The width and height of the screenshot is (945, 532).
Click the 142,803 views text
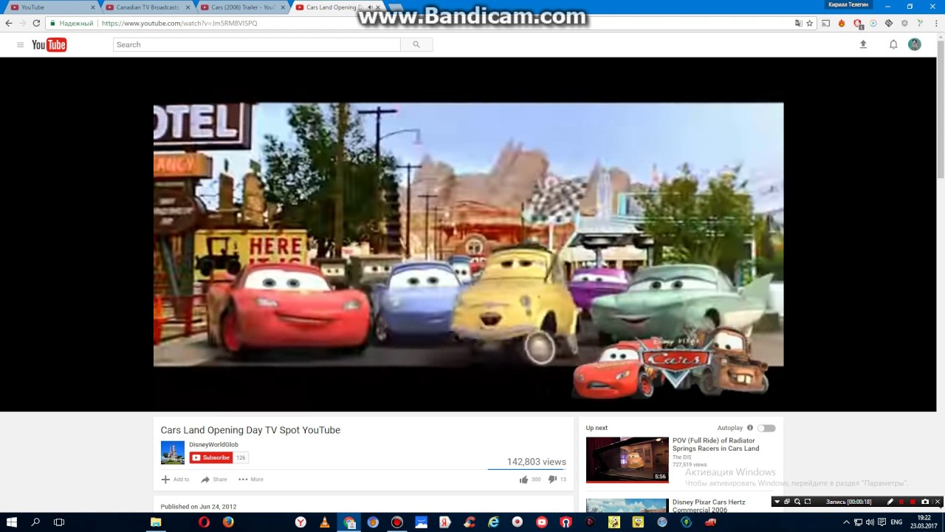[536, 462]
